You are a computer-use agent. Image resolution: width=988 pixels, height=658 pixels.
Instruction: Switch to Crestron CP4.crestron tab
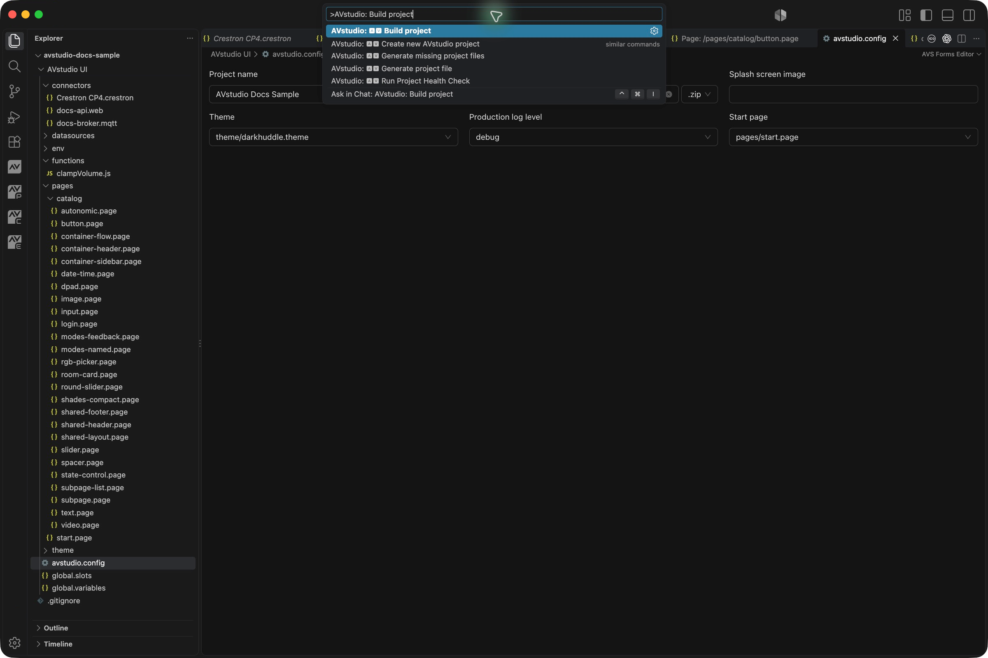(x=252, y=39)
